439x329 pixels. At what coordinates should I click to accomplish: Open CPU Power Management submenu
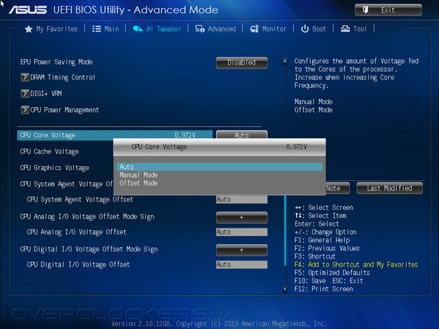[64, 110]
